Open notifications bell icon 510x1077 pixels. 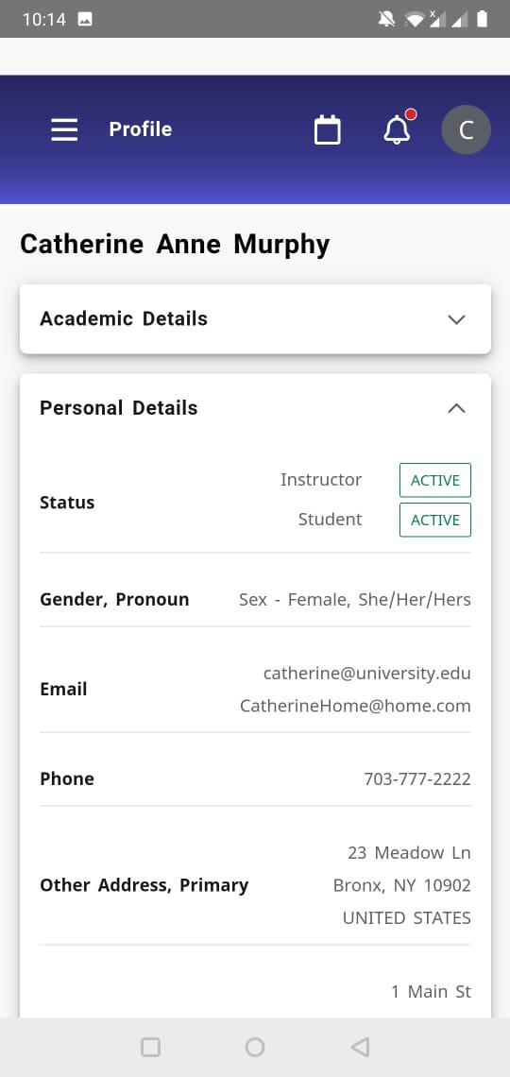coord(397,129)
